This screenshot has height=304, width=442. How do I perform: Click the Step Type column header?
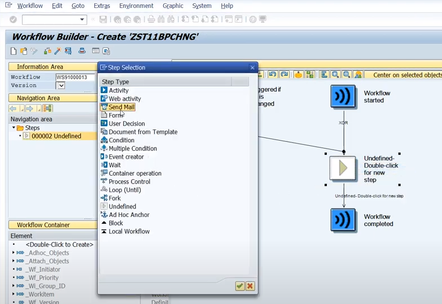pos(166,81)
